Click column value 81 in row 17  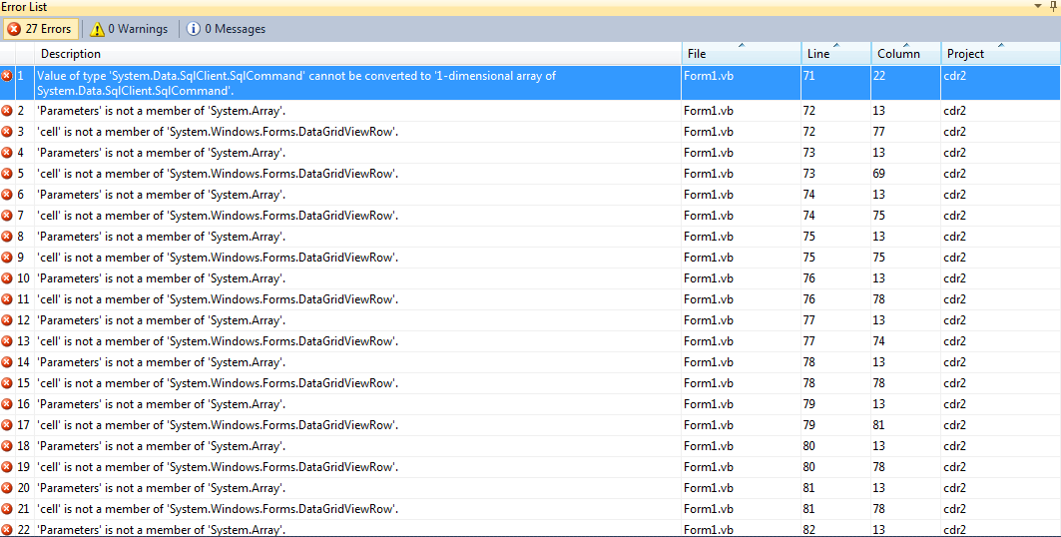tap(879, 425)
